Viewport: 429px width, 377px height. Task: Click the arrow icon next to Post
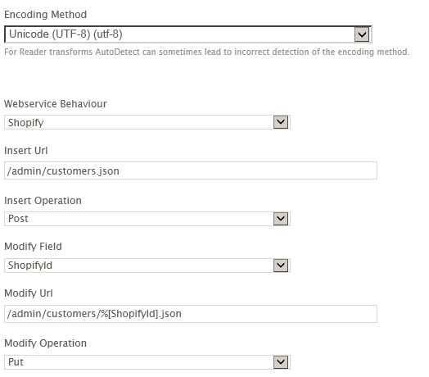[281, 219]
